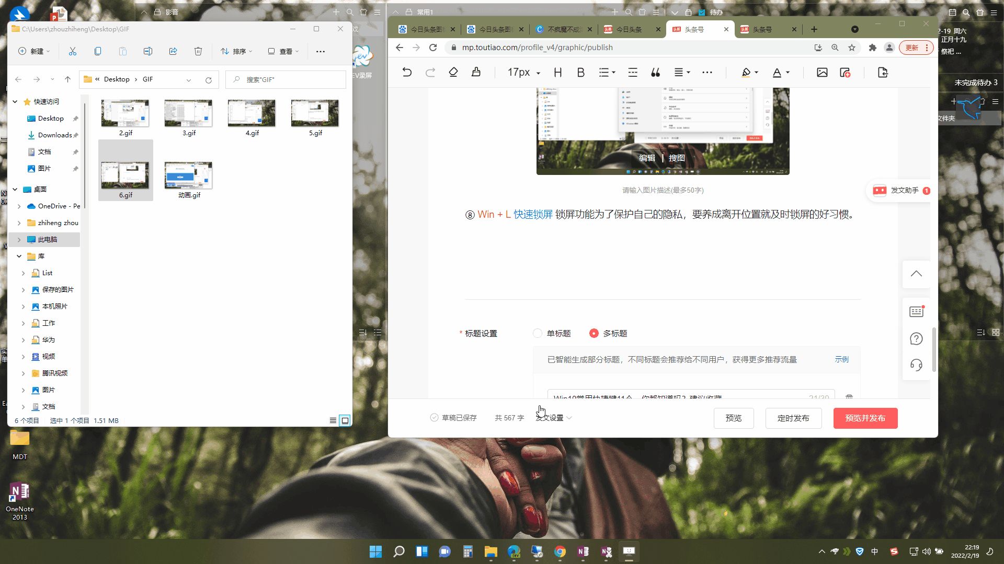Toggle bold formatting in editor
1004x564 pixels.
(580, 73)
